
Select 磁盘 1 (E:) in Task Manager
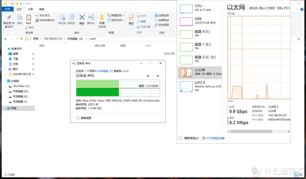click(200, 47)
